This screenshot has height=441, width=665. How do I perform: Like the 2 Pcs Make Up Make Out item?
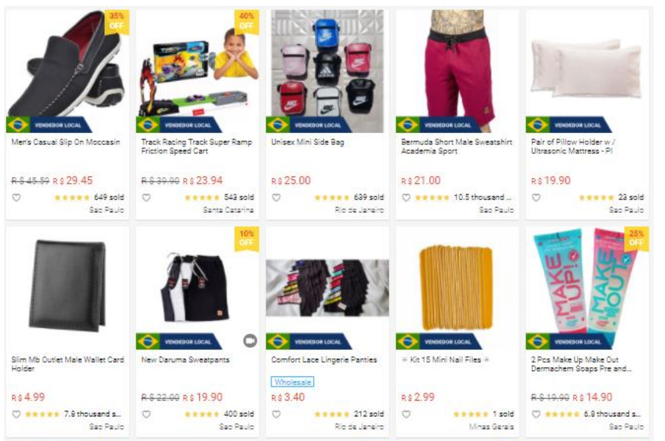(536, 414)
